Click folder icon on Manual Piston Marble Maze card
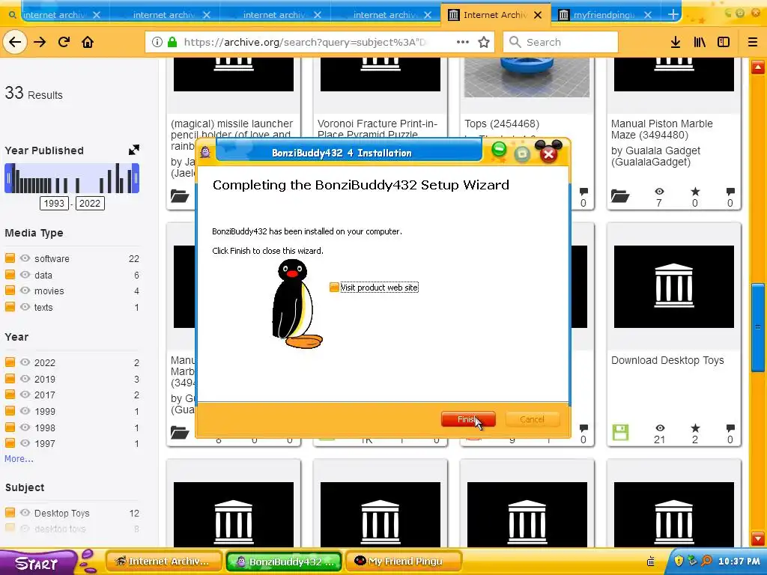This screenshot has height=575, width=767. [x=620, y=196]
